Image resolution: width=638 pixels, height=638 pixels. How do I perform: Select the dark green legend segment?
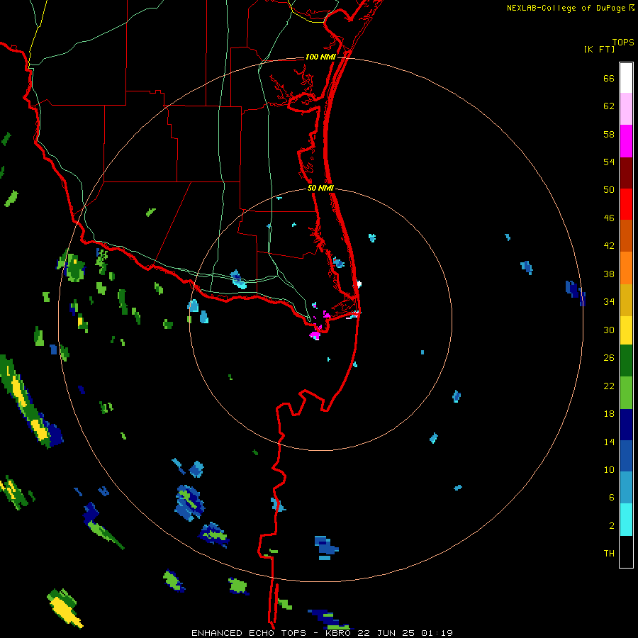point(626,361)
